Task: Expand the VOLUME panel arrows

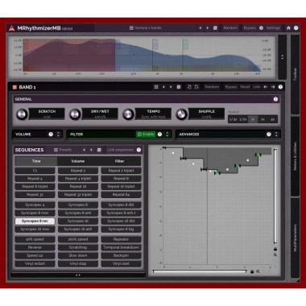Action: 58,134
